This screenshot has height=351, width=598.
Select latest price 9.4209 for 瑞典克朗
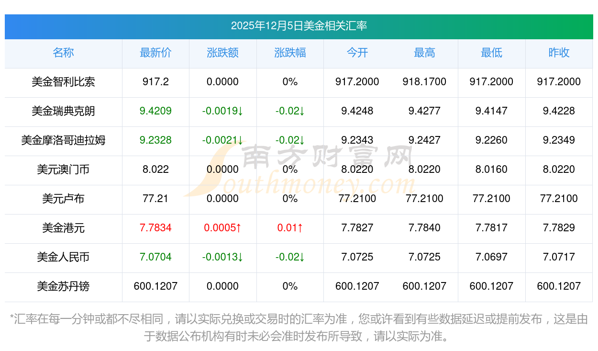coord(155,111)
